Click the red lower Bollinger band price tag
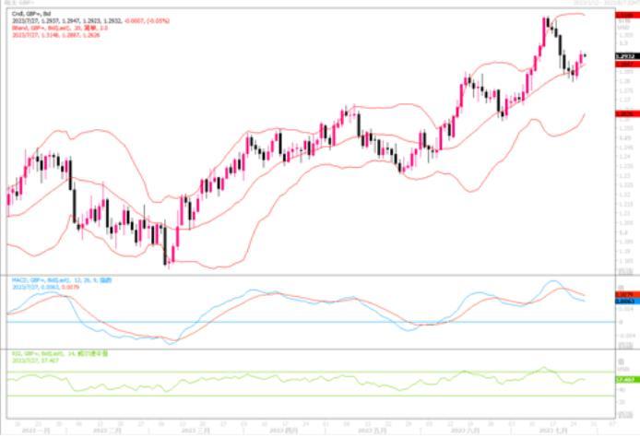640x438 pixels. click(622, 113)
